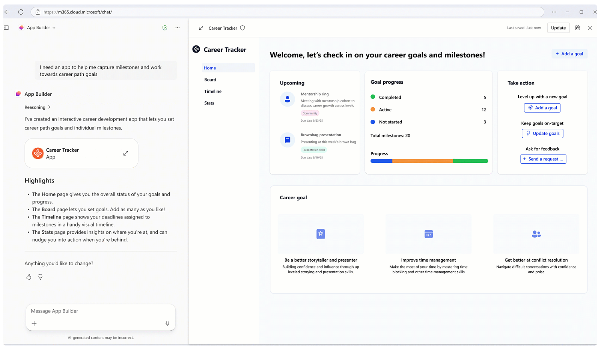601x349 pixels.
Task: Click the Update goals button
Action: pos(542,133)
